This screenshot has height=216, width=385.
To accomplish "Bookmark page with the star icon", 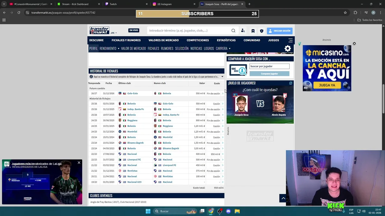I will point(345,13).
